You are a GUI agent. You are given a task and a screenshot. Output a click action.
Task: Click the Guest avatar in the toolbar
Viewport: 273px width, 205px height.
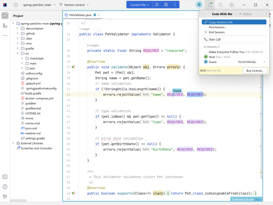click(199, 5)
